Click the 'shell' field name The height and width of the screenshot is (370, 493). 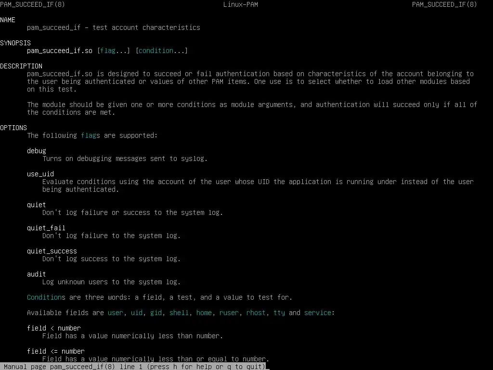(x=179, y=313)
